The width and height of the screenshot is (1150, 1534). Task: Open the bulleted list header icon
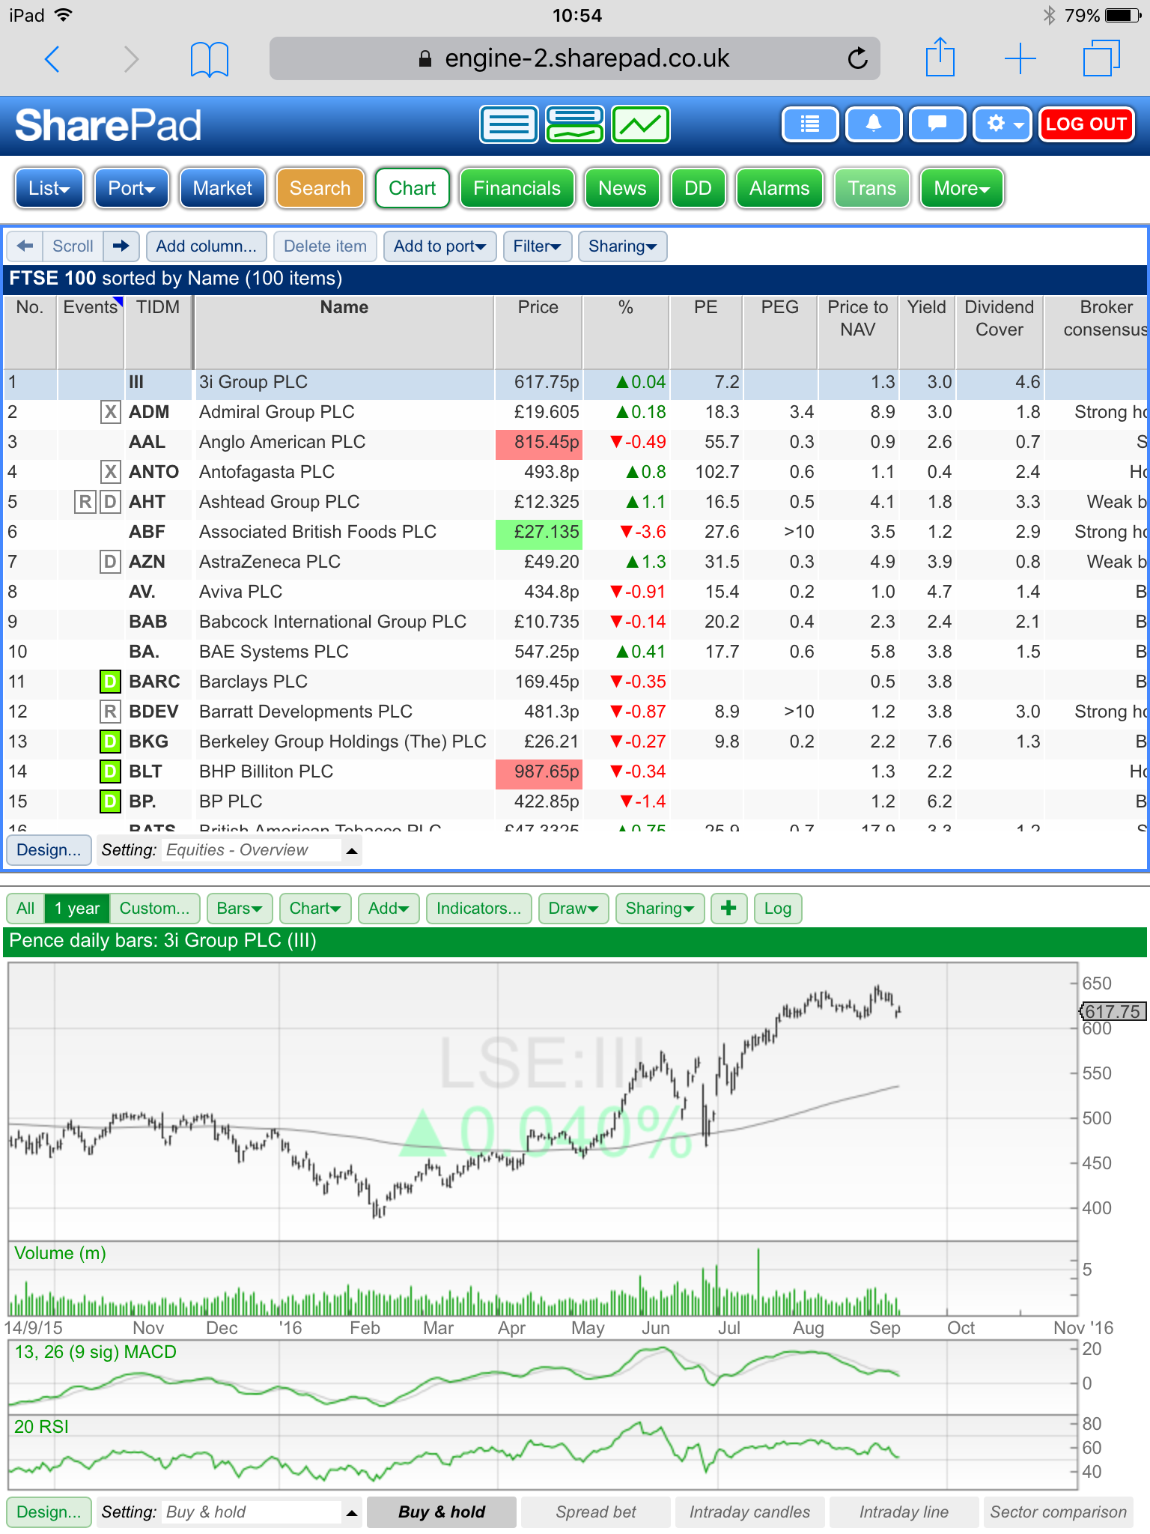(x=810, y=124)
